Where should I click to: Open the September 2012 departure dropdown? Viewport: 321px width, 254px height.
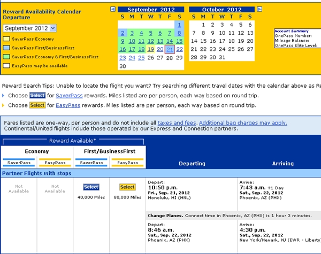tap(29, 28)
